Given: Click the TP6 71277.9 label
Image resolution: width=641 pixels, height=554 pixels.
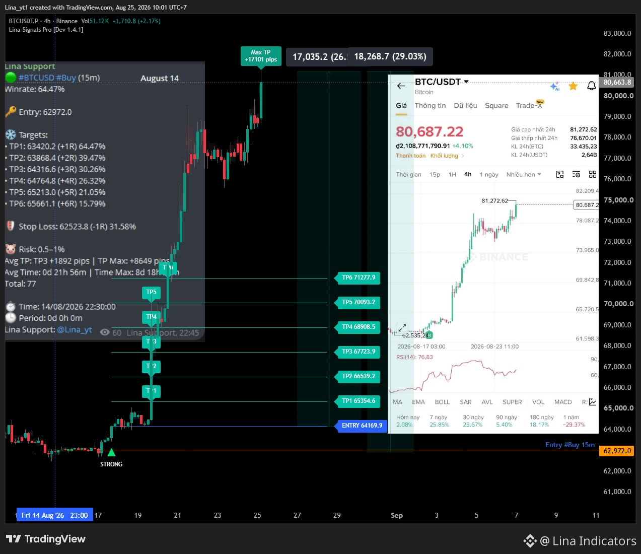Looking at the screenshot, I should click(359, 278).
